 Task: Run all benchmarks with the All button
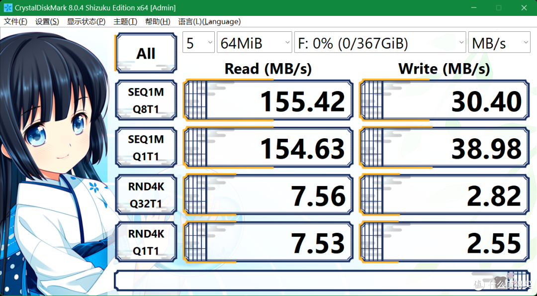point(146,53)
